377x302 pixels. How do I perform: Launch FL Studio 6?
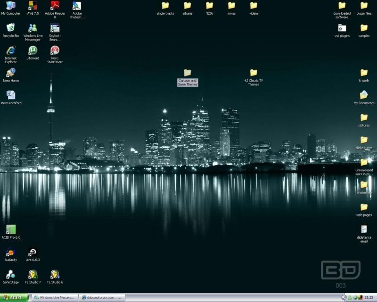54,274
